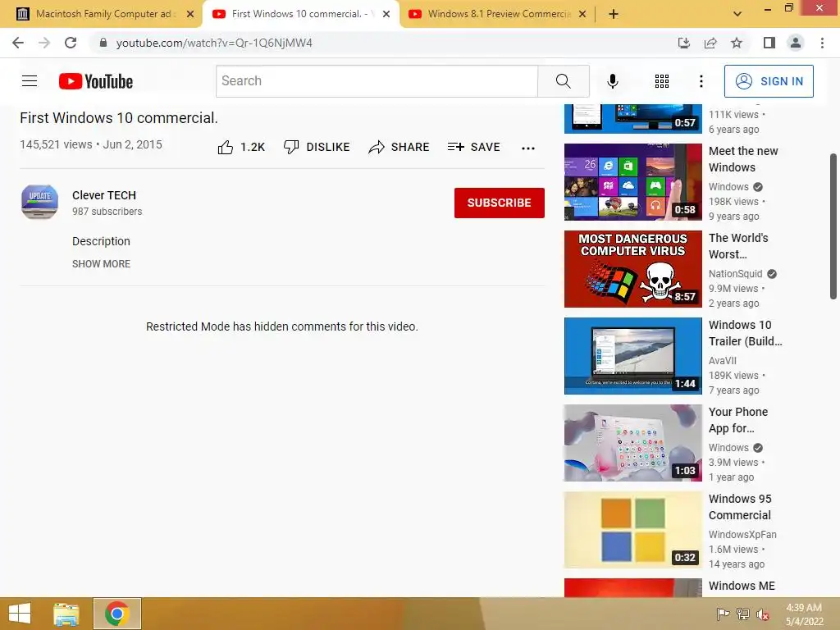Focus the YouTube search box

377,81
